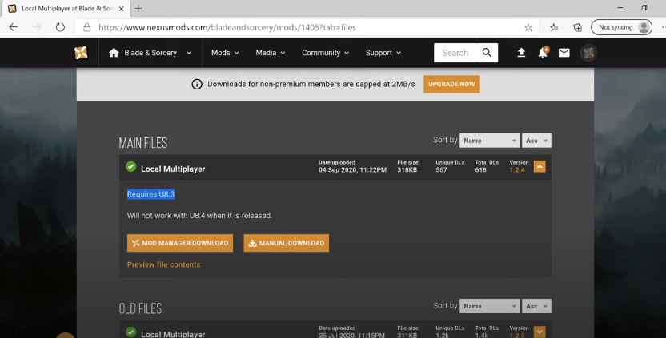Reload the page with refresh icon
The height and width of the screenshot is (338, 666).
click(x=60, y=27)
